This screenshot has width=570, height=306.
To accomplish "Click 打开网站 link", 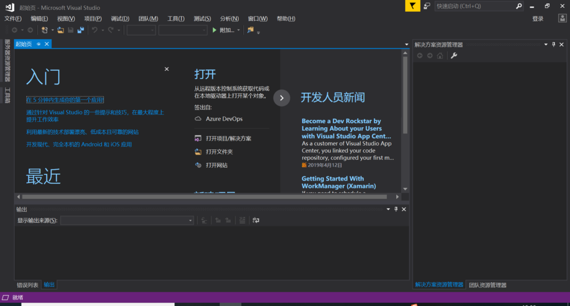I will click(x=217, y=165).
